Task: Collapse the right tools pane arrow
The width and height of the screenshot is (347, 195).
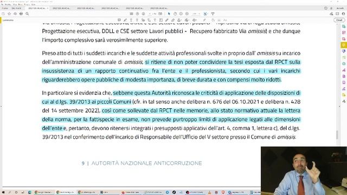Action: [x=340, y=107]
